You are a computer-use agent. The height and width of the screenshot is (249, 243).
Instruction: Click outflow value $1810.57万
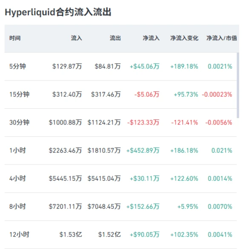104,150
